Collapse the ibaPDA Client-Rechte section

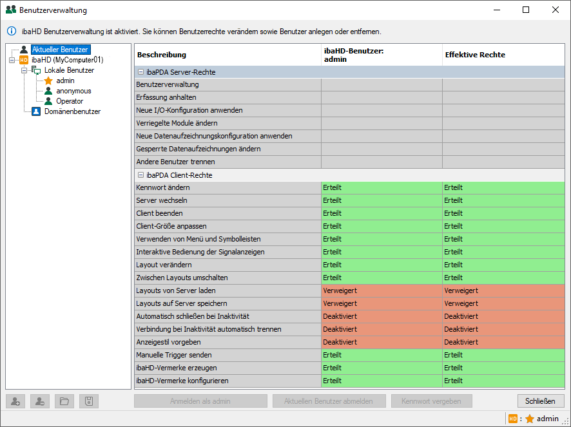point(140,175)
